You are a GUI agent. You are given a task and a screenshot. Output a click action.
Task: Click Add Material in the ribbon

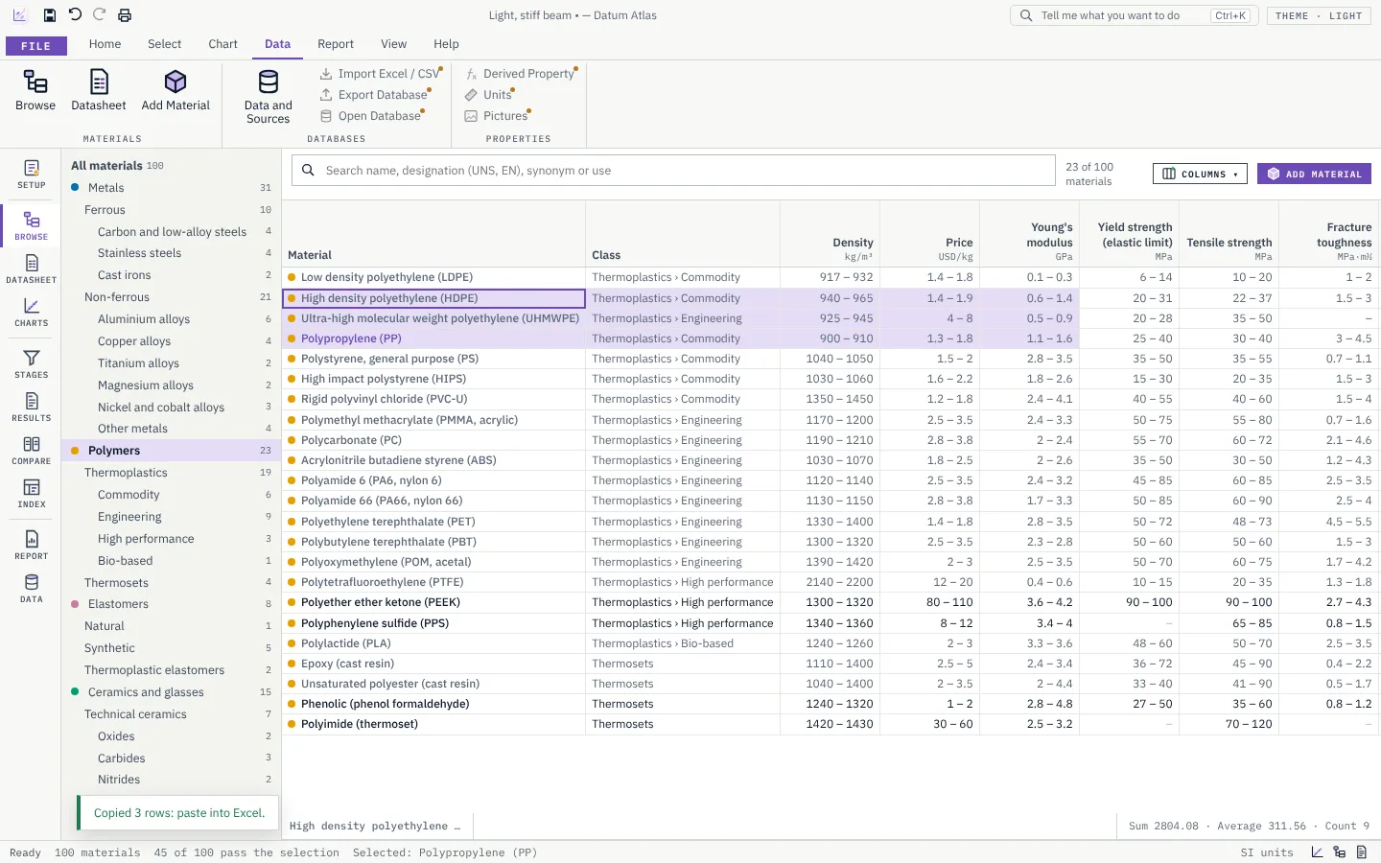[176, 91]
